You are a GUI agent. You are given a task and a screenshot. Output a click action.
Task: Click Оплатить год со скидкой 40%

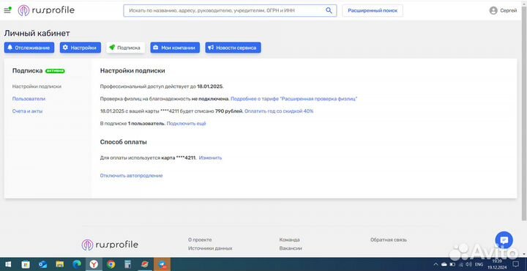pyautogui.click(x=279, y=111)
